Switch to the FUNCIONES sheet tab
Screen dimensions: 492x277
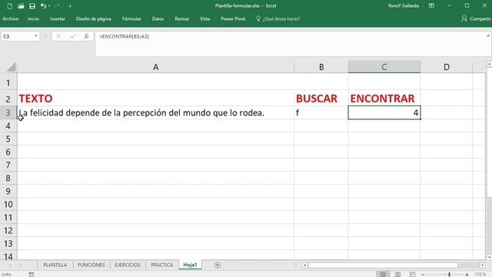(x=91, y=265)
